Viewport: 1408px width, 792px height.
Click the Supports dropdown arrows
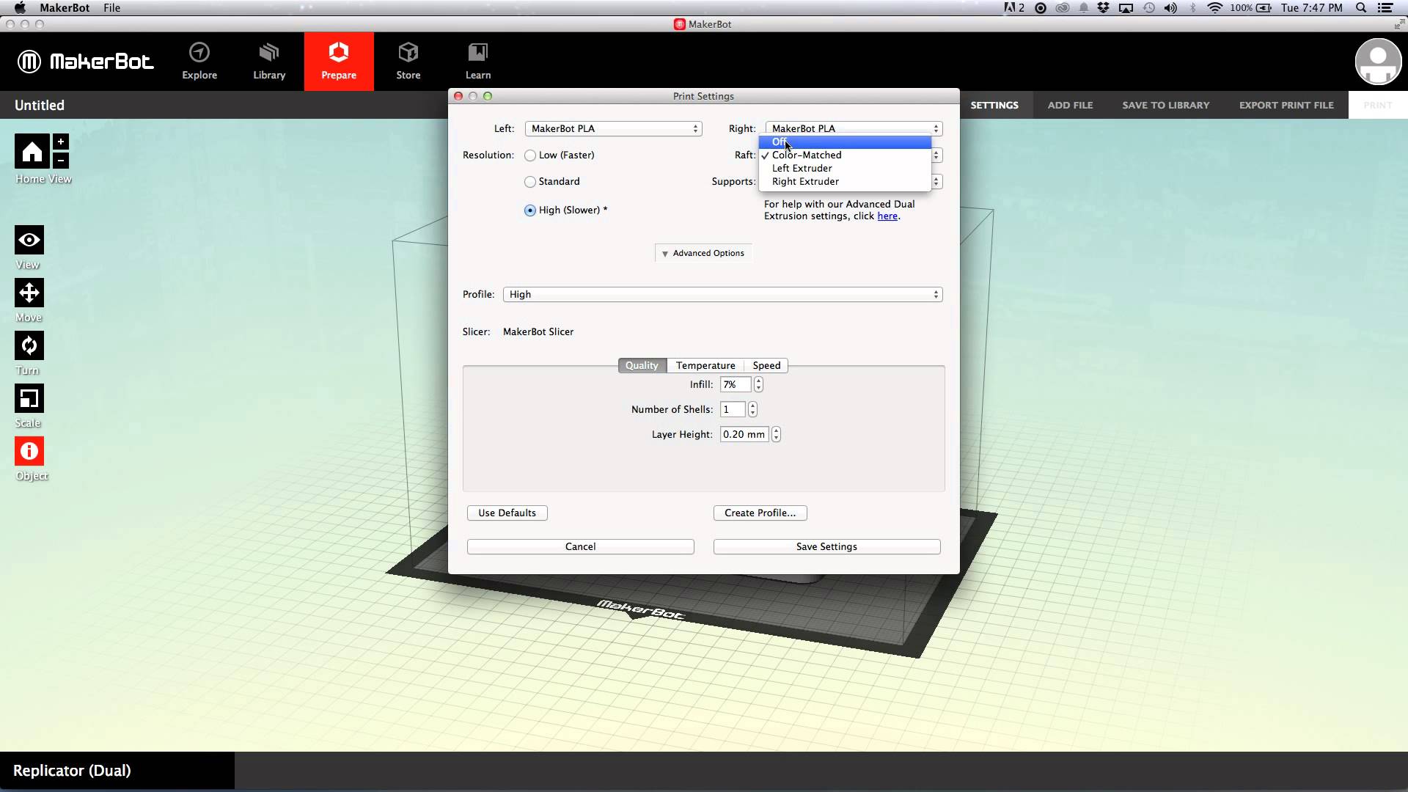click(936, 182)
